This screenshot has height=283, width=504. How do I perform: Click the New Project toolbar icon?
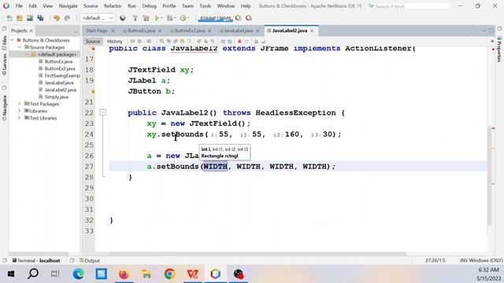[x=20, y=18]
